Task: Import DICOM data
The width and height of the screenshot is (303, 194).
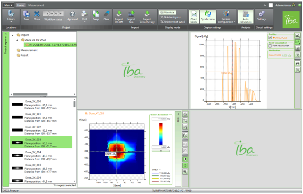Action: [119, 17]
